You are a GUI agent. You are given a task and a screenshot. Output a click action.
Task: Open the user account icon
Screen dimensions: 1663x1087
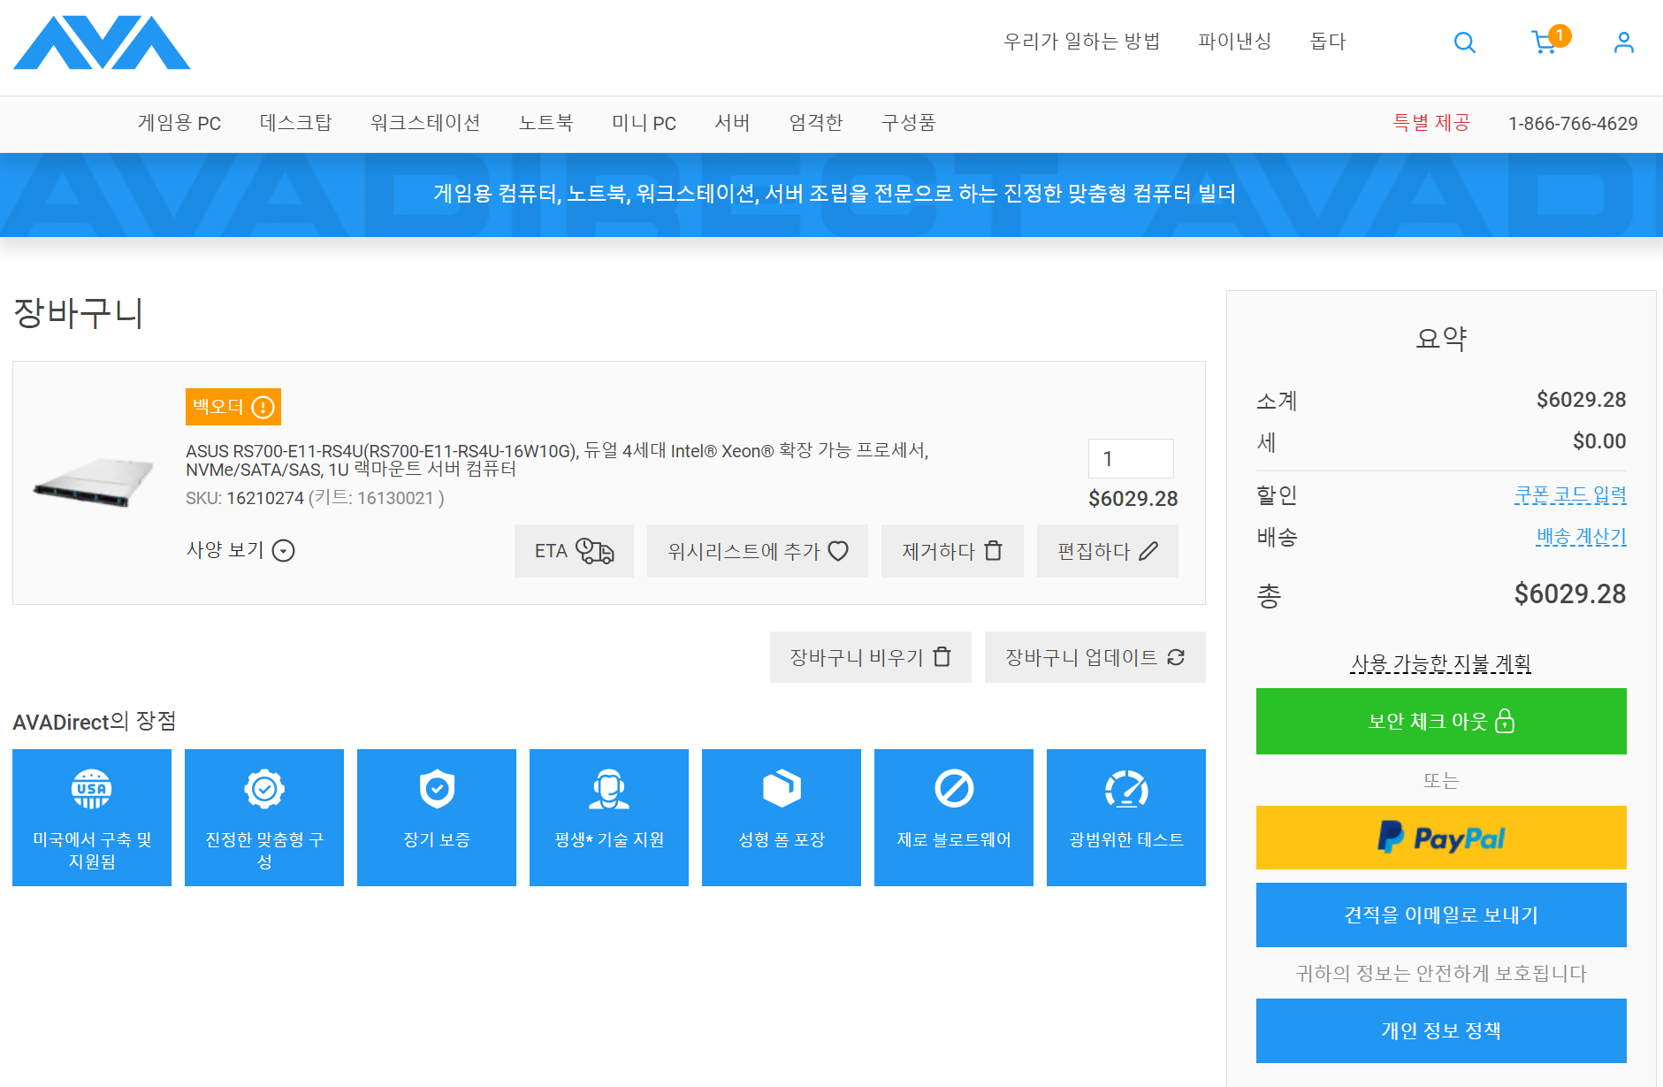[1623, 42]
